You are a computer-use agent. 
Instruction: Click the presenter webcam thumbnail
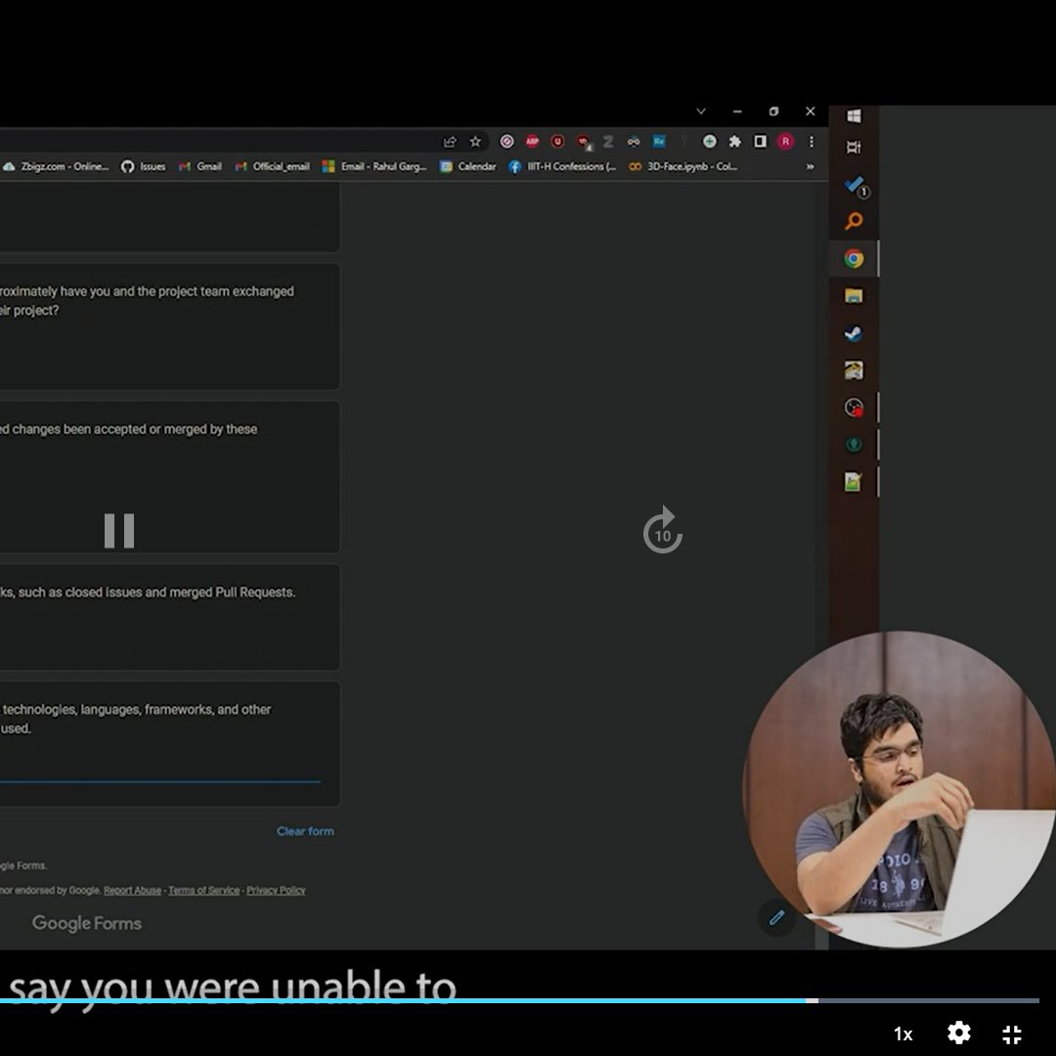900,789
